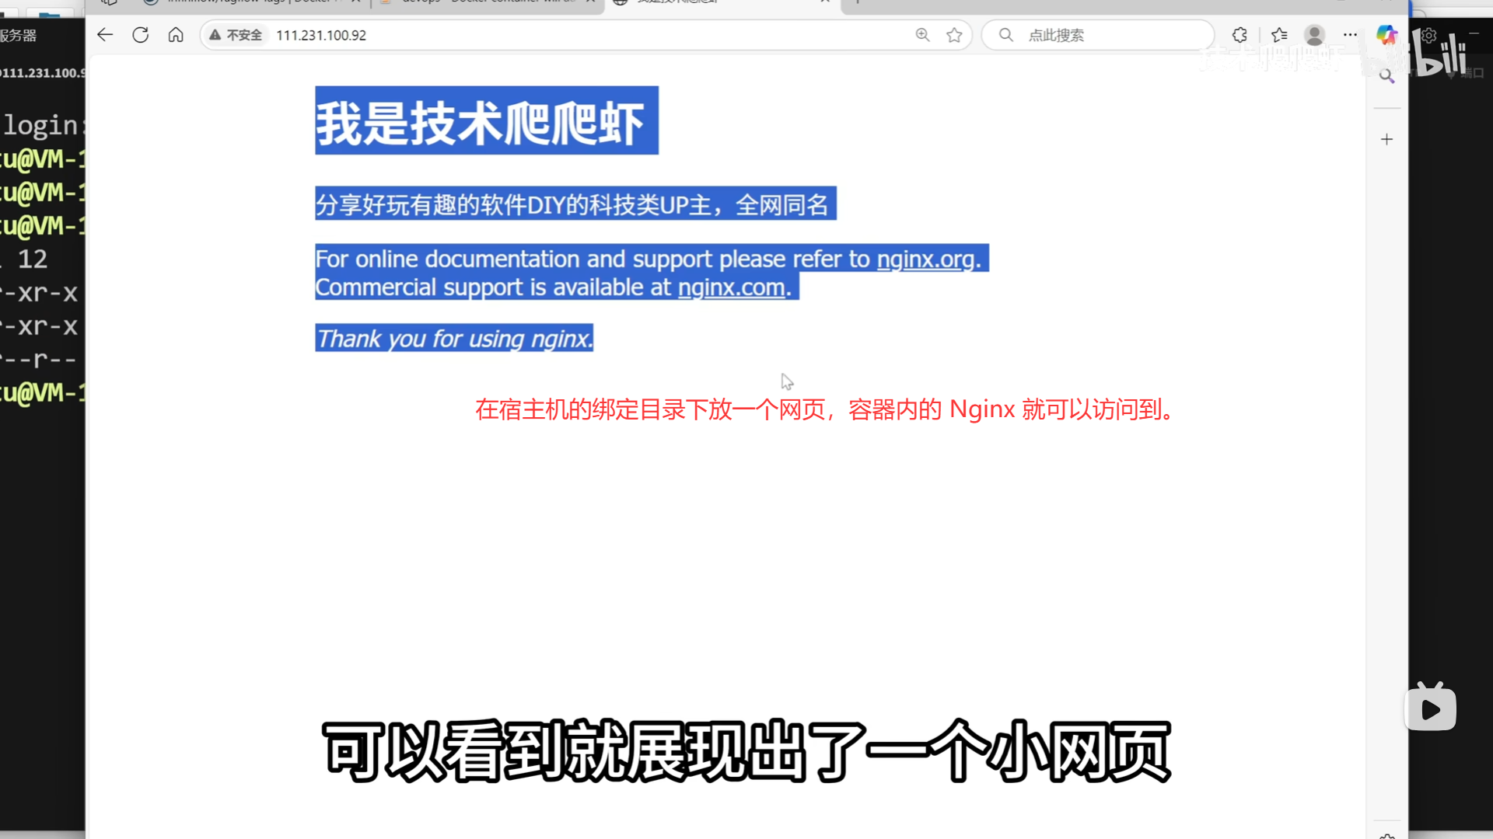Open the Copilot sidebar icon
Viewport: 1493px width, 839px height.
coord(1386,35)
